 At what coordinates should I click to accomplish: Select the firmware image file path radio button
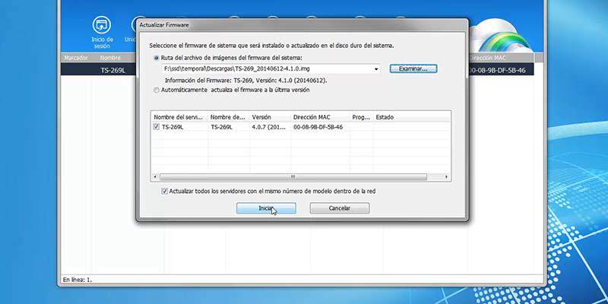pos(157,58)
